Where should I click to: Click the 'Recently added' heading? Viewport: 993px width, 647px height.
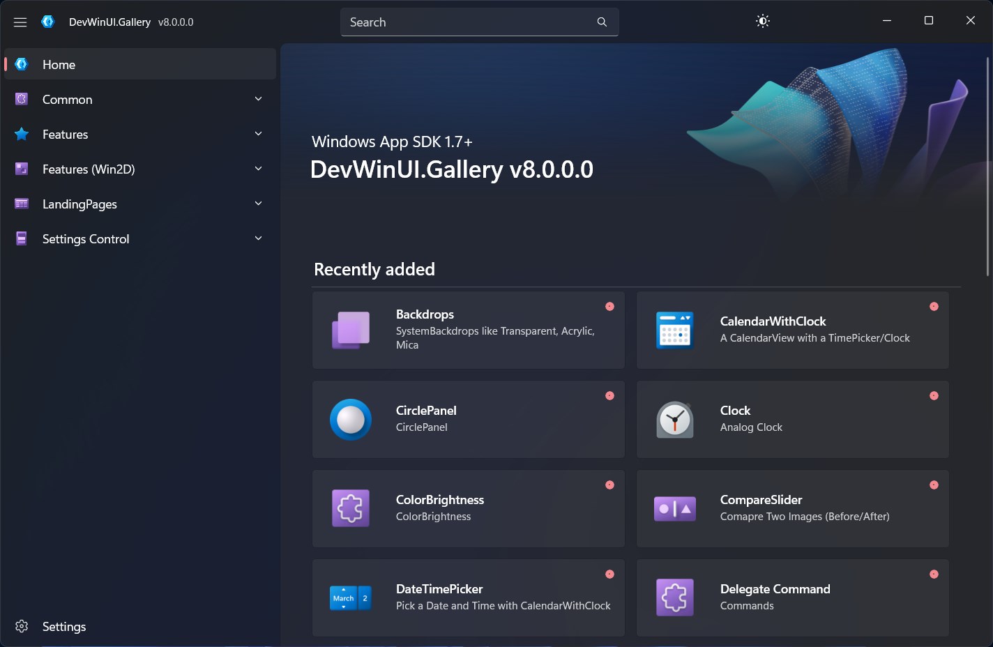374,269
